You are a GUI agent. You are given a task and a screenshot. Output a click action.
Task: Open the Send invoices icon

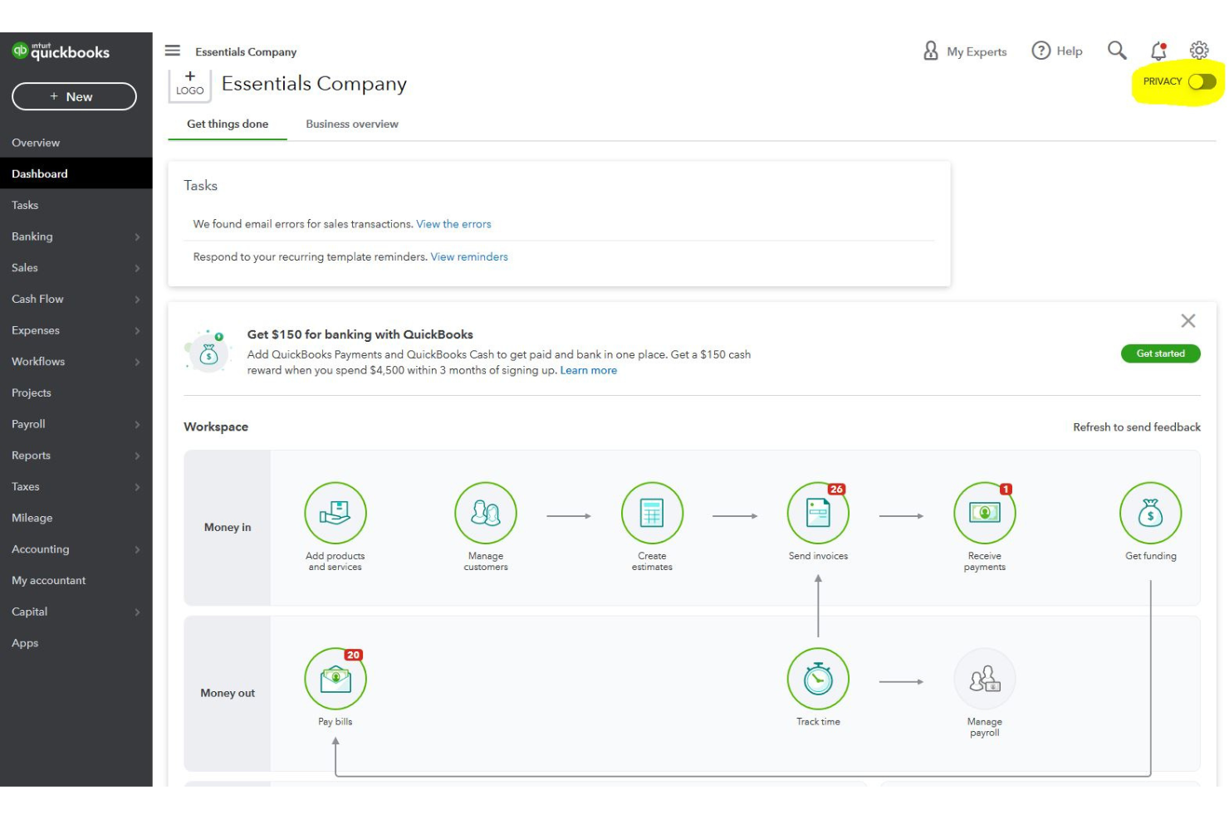pos(818,513)
